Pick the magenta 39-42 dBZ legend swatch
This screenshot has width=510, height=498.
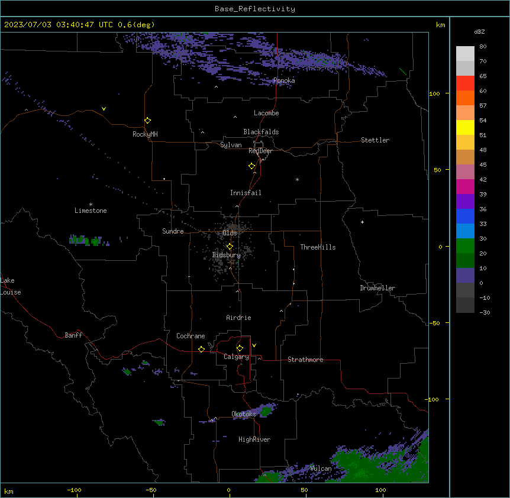pos(465,186)
